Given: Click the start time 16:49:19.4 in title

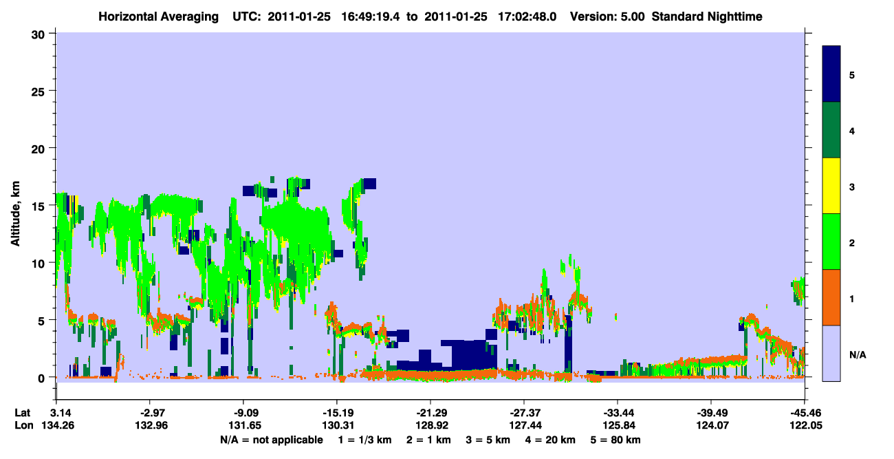Looking at the screenshot, I should point(369,17).
